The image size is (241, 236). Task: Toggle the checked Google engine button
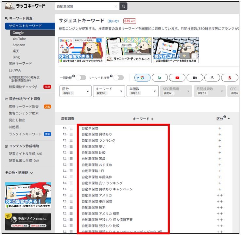142,78
